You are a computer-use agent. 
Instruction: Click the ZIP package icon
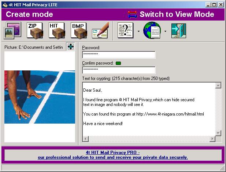[35, 30]
